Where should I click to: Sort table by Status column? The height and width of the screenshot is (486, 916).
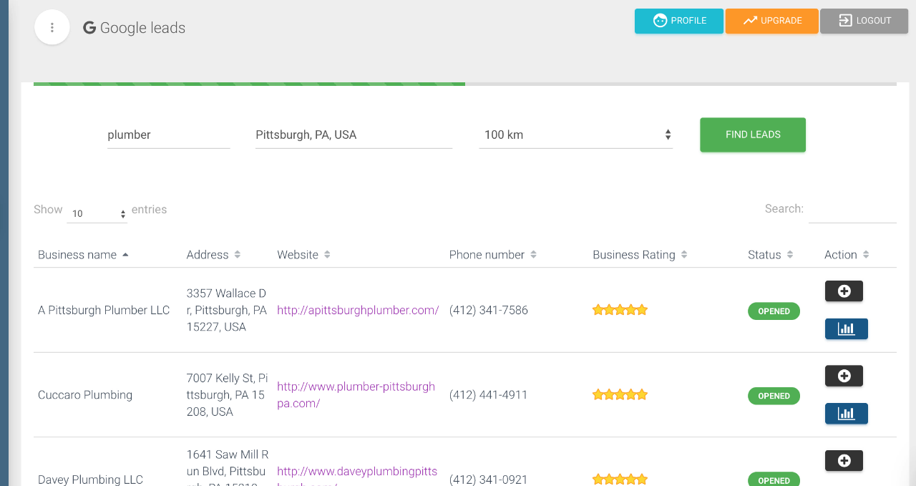pos(770,255)
